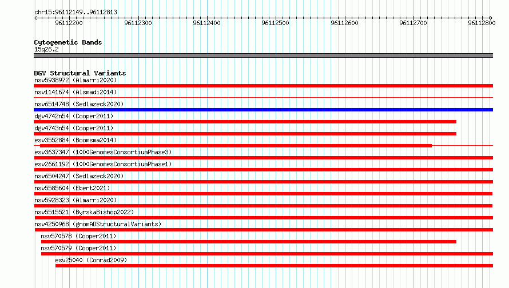Click the chr15:96112149..96112813 region label
The image size is (509, 288).
[75, 13]
